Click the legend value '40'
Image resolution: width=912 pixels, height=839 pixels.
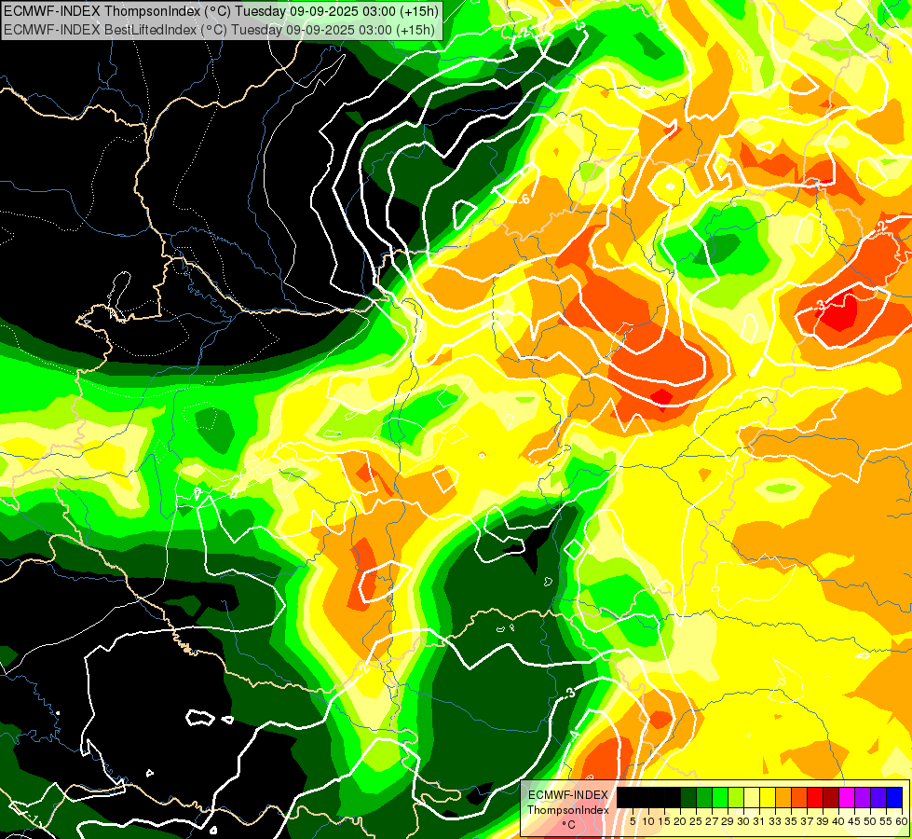click(838, 821)
